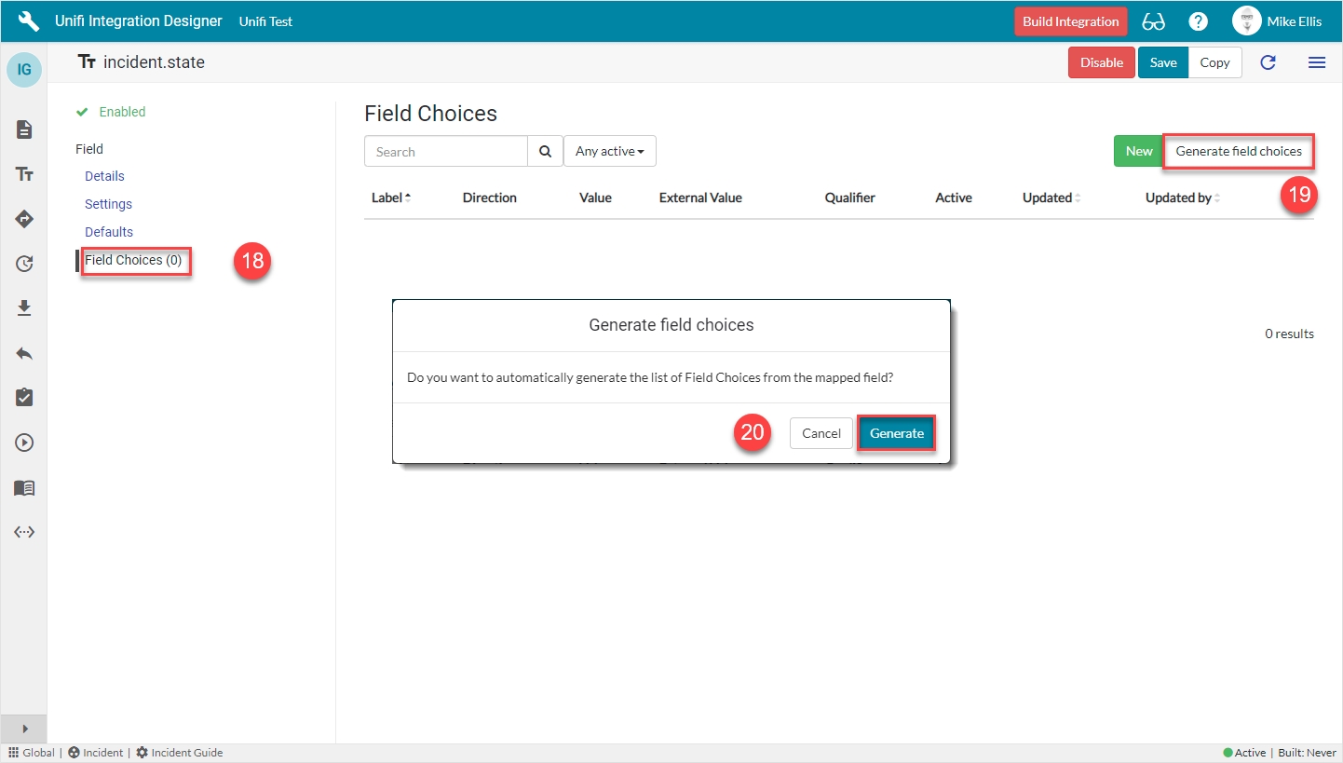Cancel the Generate field choices dialog
Screen dimensions: 1343x763
coord(821,433)
